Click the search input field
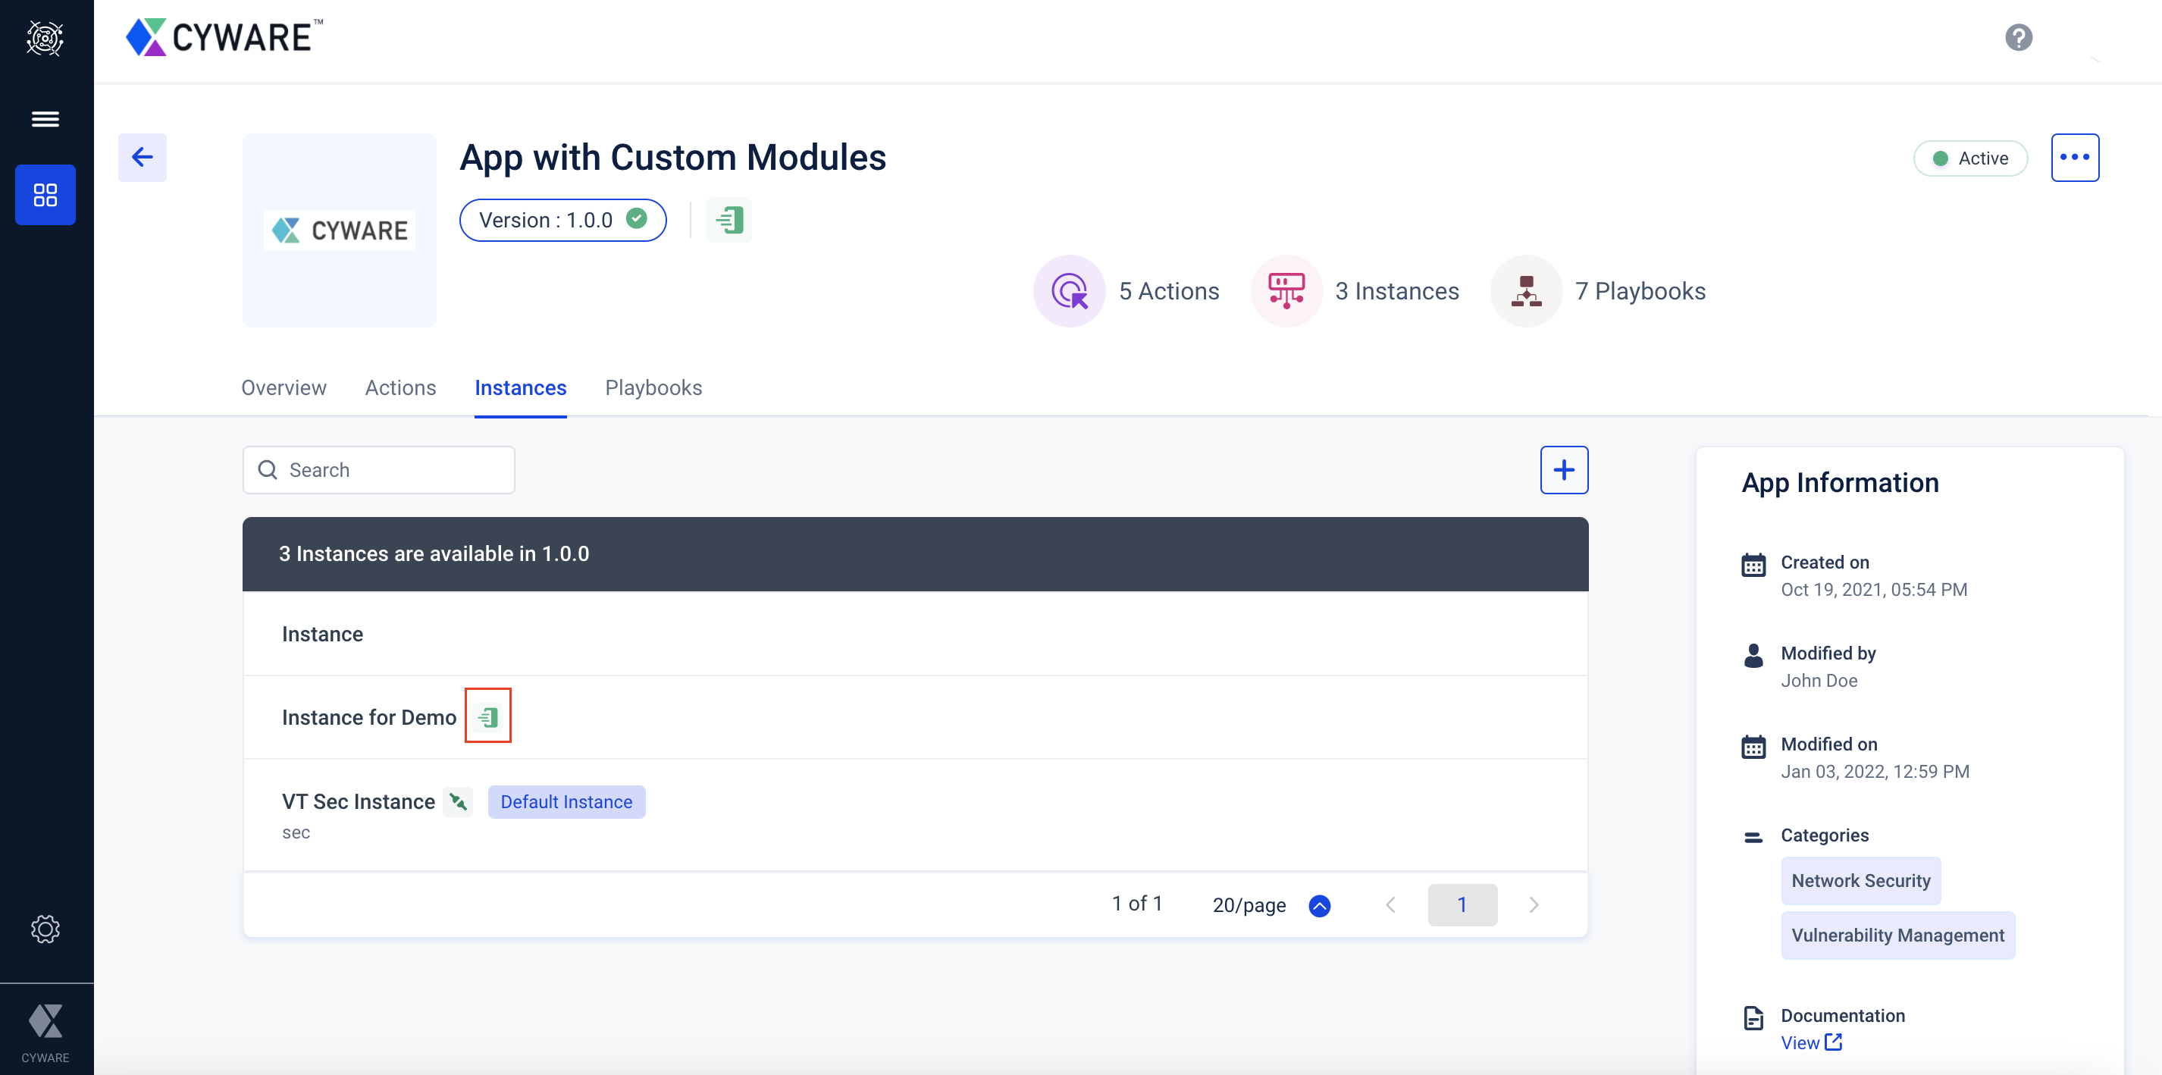 [378, 470]
